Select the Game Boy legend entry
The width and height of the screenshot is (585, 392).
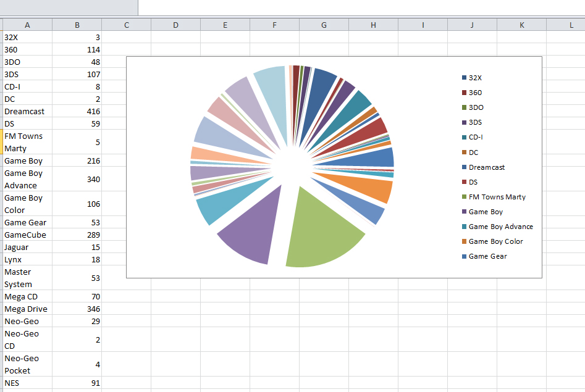pos(482,212)
